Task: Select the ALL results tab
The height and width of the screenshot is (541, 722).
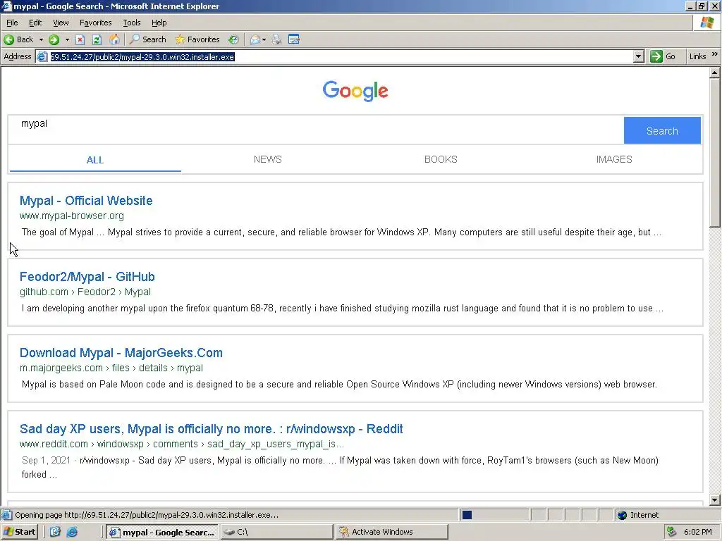Action: 95,160
